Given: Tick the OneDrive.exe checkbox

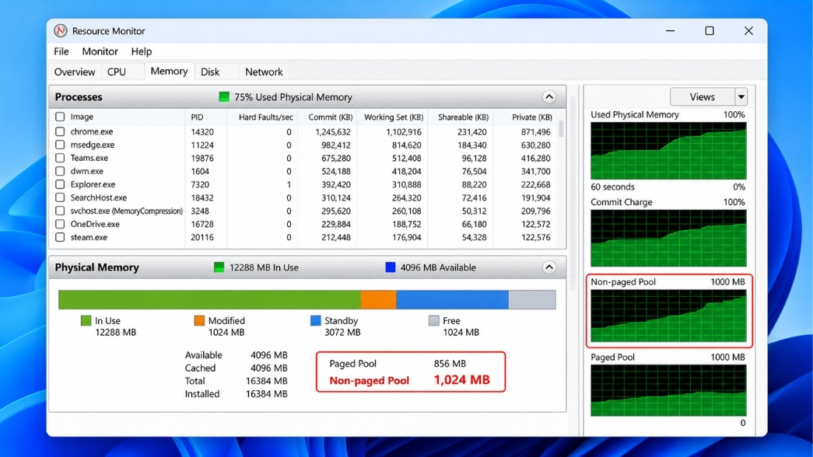Looking at the screenshot, I should [x=60, y=224].
